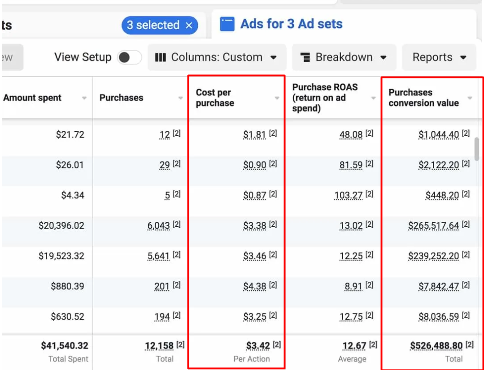Click Purchase ROAS column header arrow
The height and width of the screenshot is (370, 484).
(373, 98)
